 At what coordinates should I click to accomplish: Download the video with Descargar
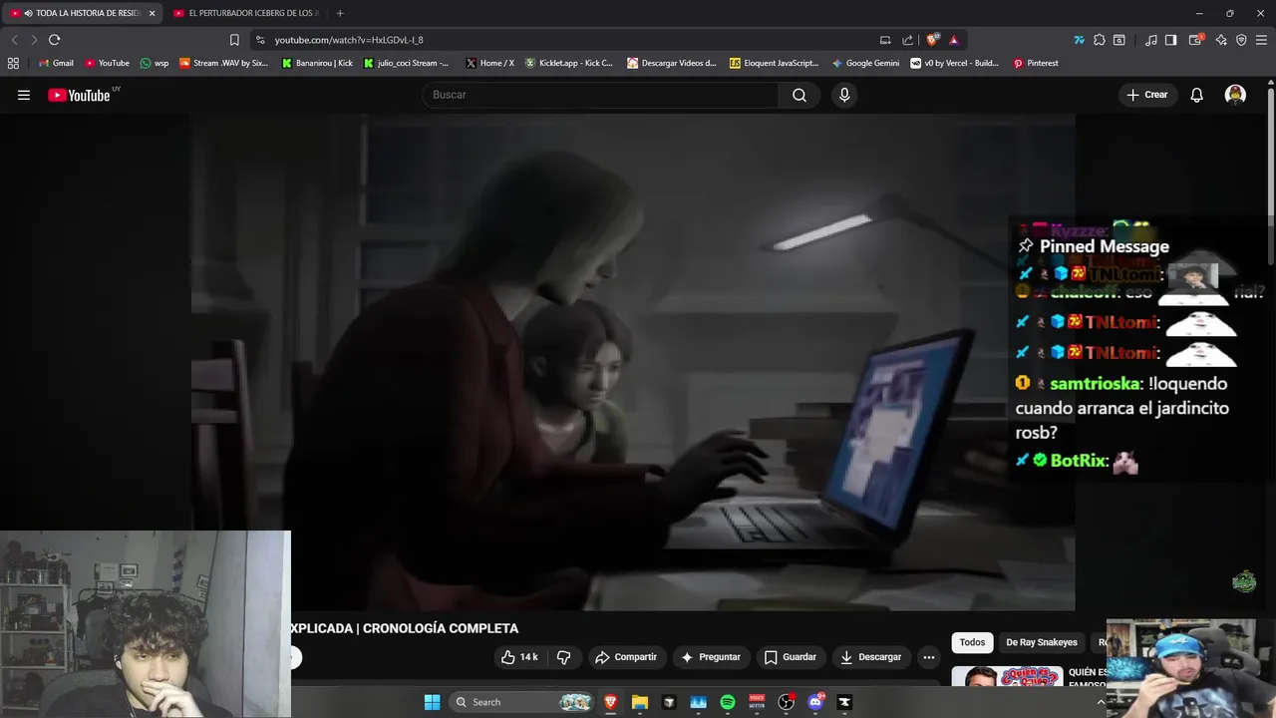pyautogui.click(x=870, y=657)
